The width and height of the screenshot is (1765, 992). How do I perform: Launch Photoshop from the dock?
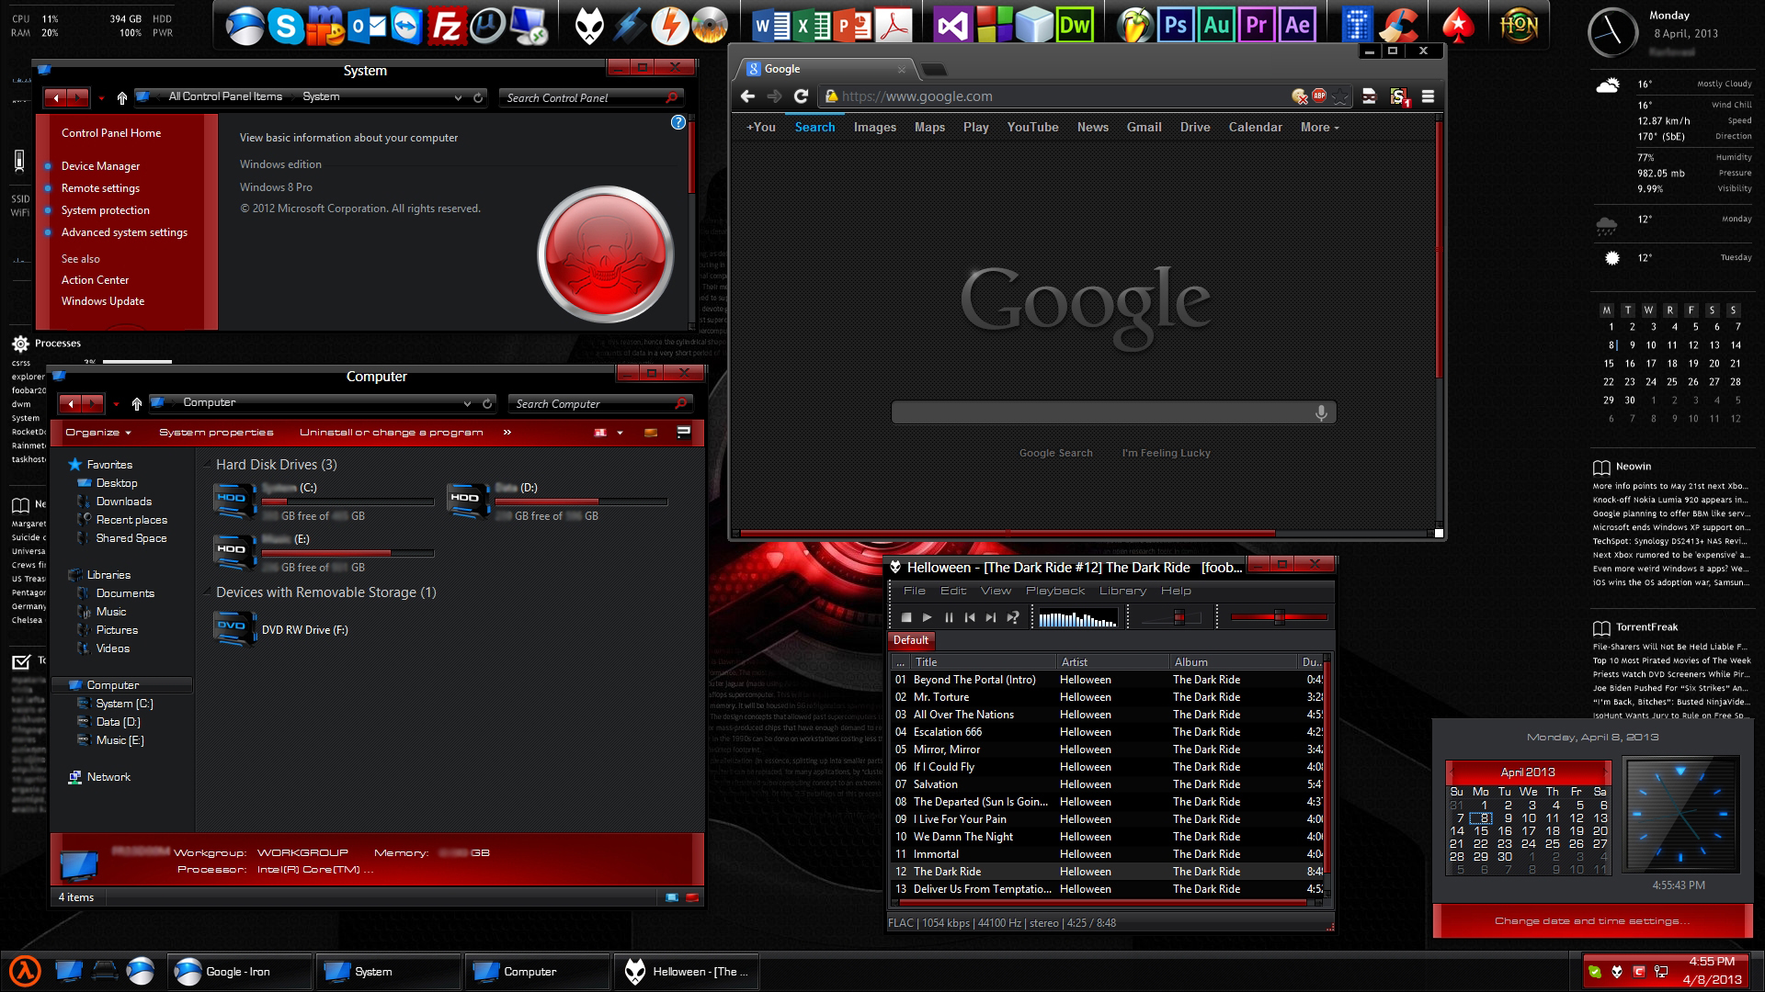tap(1175, 26)
